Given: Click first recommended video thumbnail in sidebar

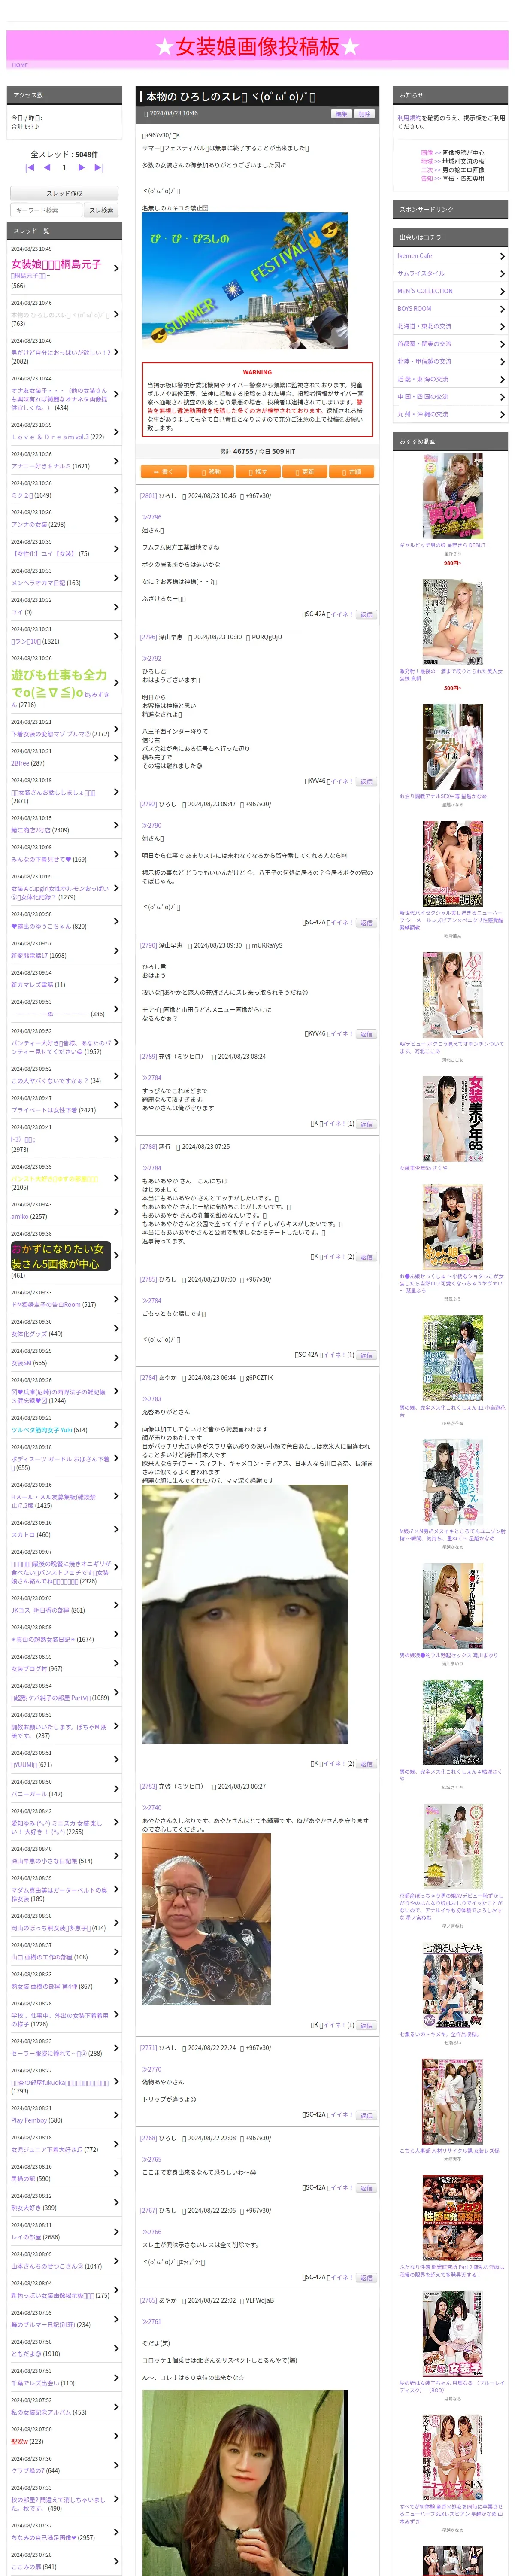Looking at the screenshot, I should [452, 496].
